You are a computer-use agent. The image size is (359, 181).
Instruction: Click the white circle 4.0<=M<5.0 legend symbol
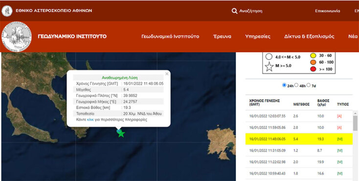pyautogui.click(x=269, y=57)
